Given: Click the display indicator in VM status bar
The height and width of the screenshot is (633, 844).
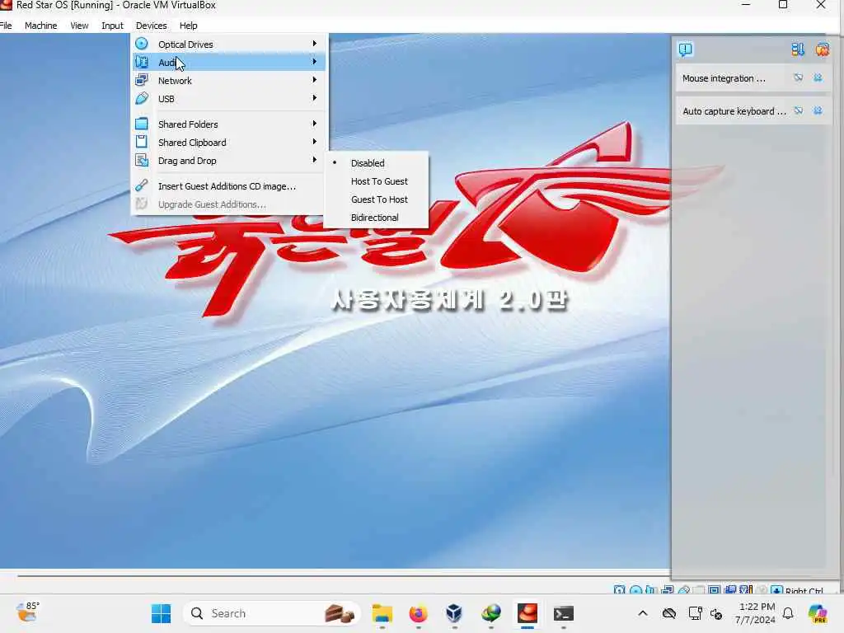Looking at the screenshot, I should click(x=715, y=590).
